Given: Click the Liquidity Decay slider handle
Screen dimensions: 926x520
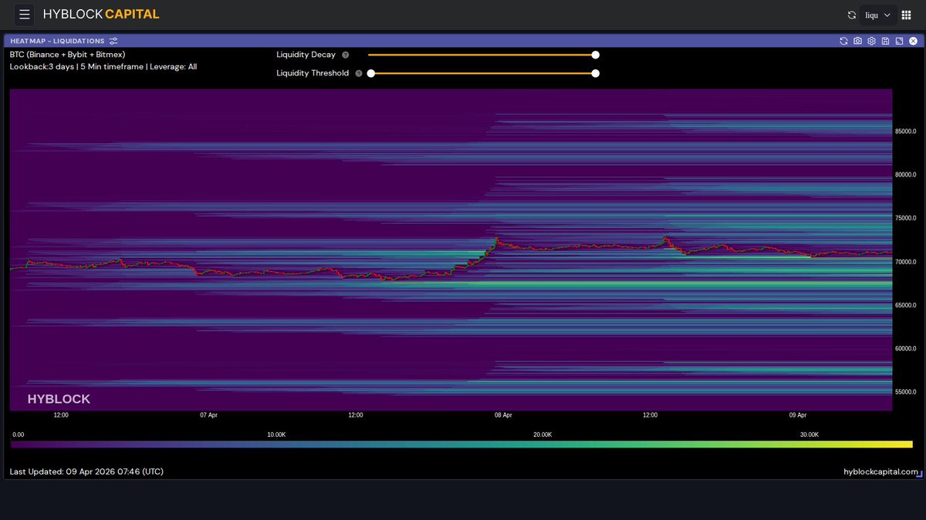Looking at the screenshot, I should coord(595,55).
